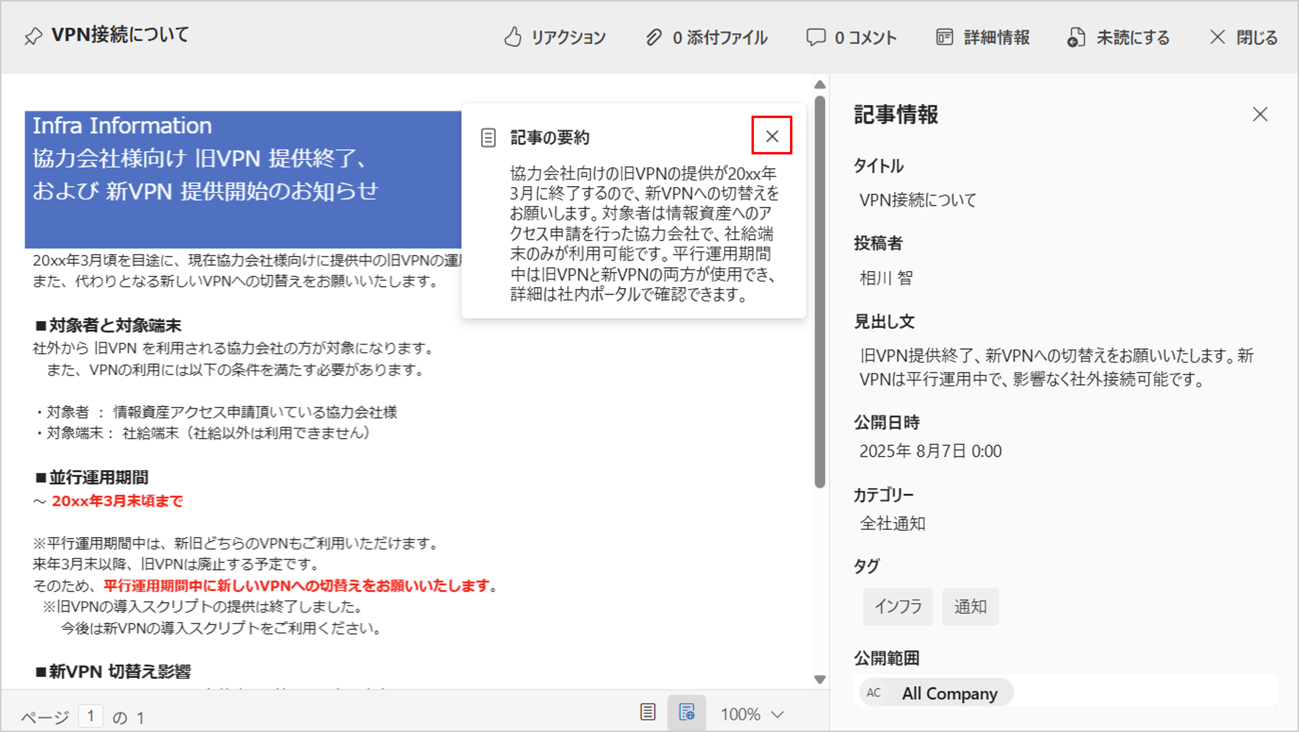Click the page number input field
The image size is (1299, 732).
click(91, 716)
